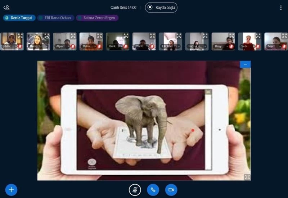Toggle the microphone mute button
The height and width of the screenshot is (198, 288).
click(x=135, y=190)
